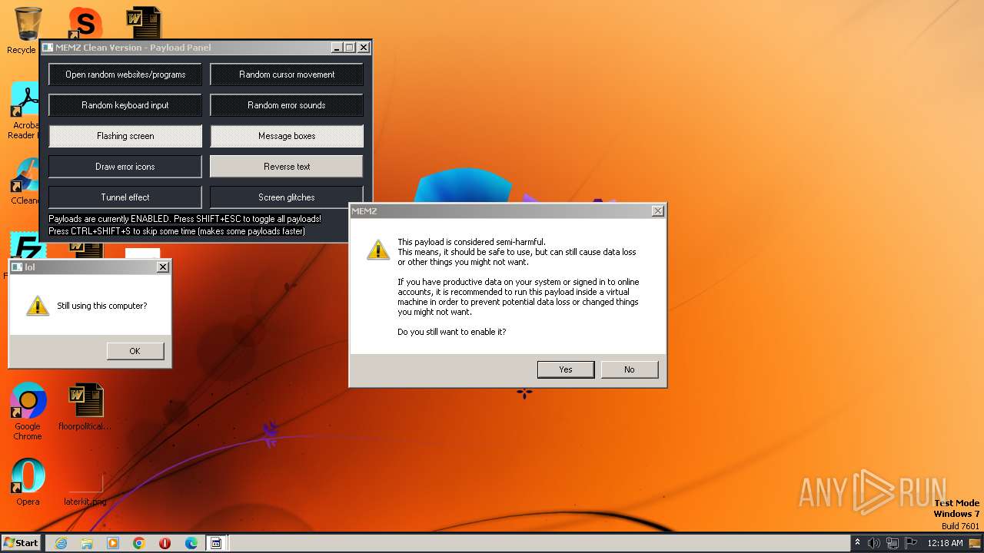
Task: Choose No in MEMZ warning dialog
Action: 630,369
